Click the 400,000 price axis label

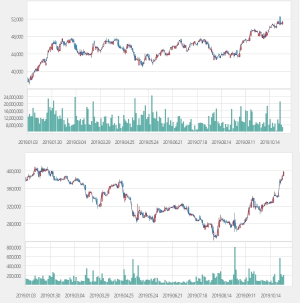click(14, 171)
